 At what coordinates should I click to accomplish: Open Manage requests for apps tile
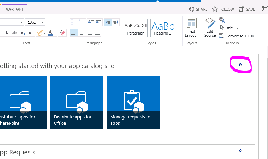tap(133, 102)
